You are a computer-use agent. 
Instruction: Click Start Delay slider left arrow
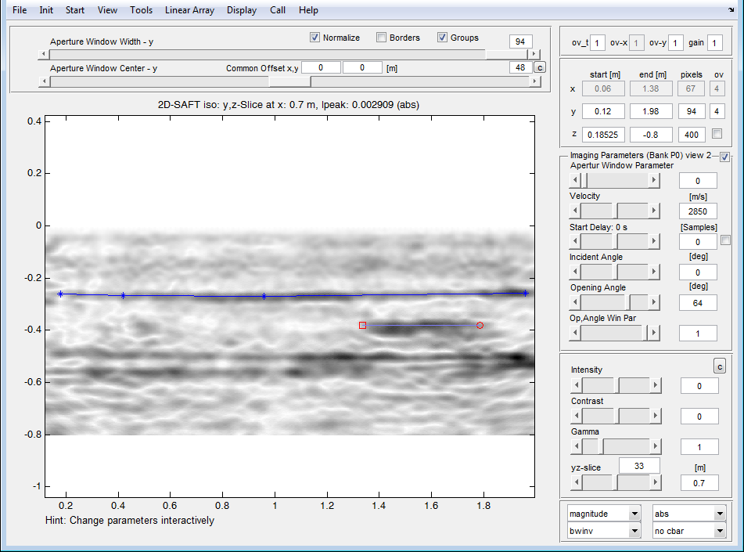click(x=575, y=241)
